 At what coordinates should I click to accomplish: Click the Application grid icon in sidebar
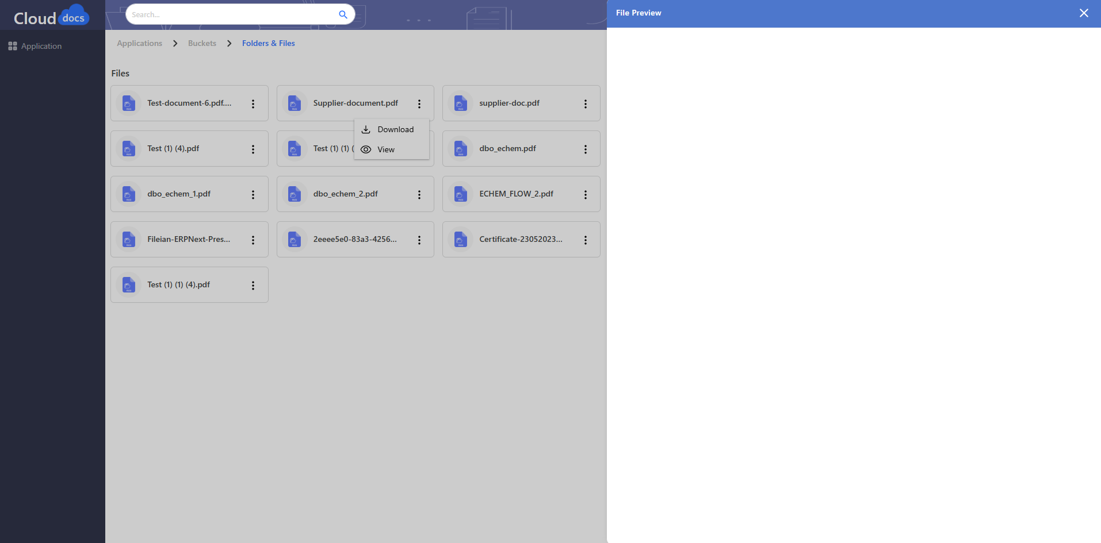[13, 46]
